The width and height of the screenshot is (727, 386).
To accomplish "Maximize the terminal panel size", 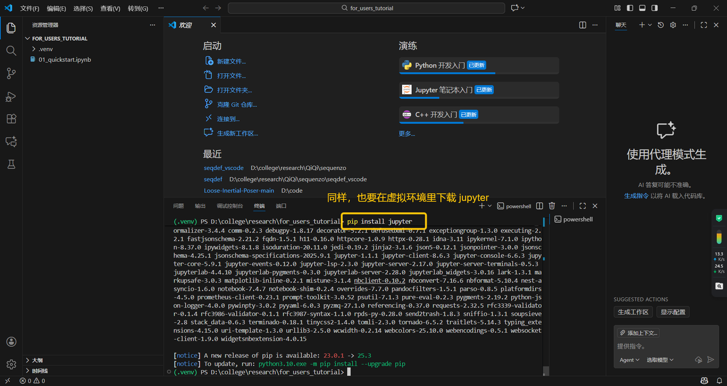I will click(x=582, y=205).
